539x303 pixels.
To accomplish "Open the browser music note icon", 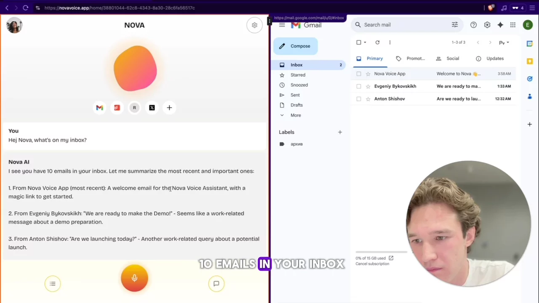I will coord(504,8).
